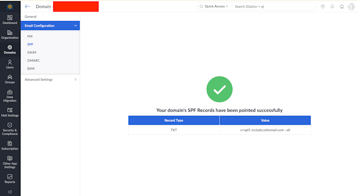Click the Search input field
This screenshot has width=358, height=196.
[274, 6]
